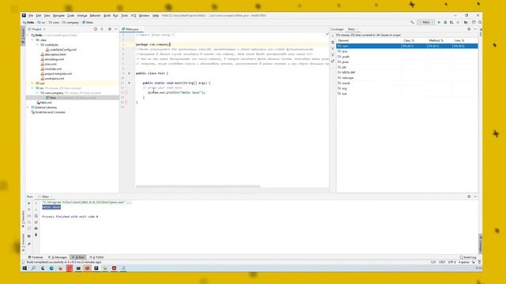Click the Debug bug icon in top toolbar
The image size is (506, 284).
445,22
